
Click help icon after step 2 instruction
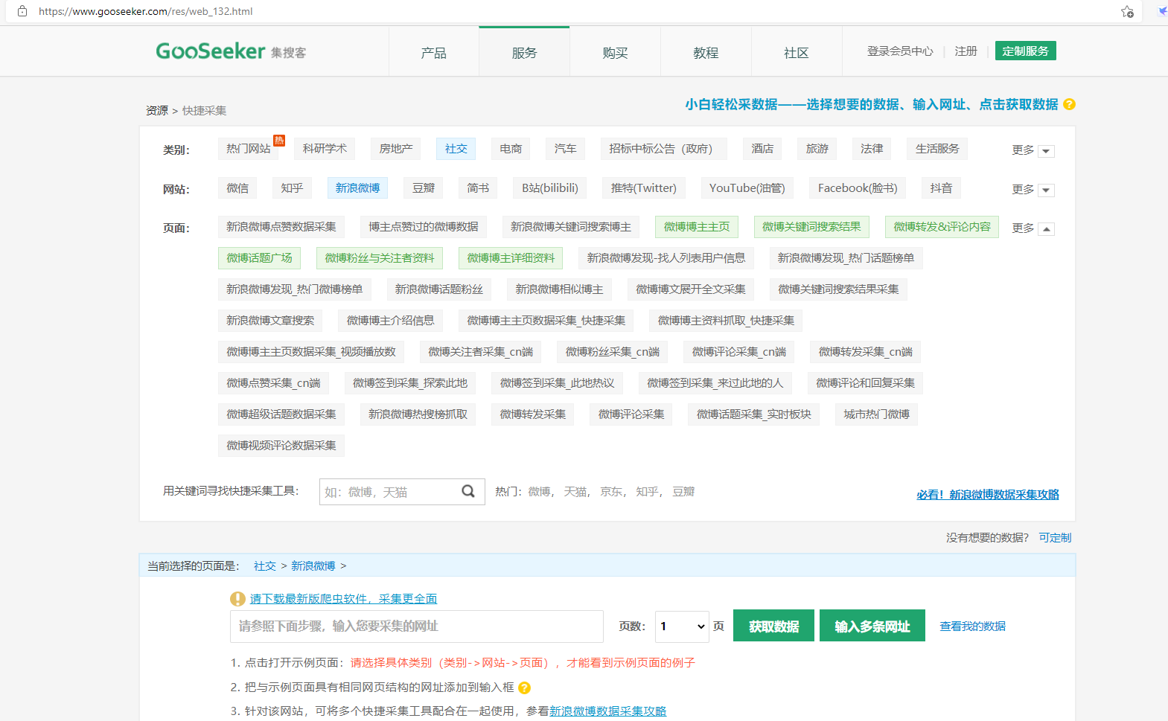click(524, 688)
